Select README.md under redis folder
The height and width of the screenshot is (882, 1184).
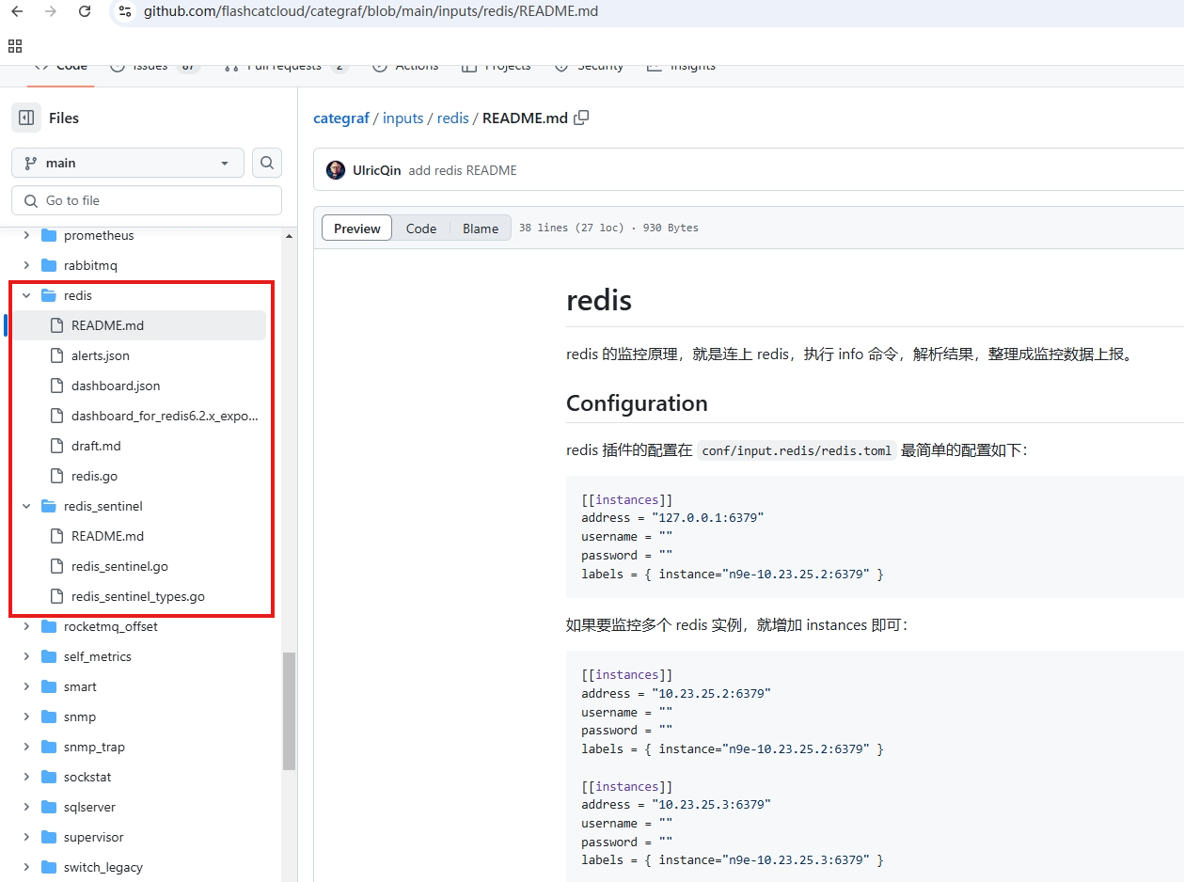(x=137, y=325)
